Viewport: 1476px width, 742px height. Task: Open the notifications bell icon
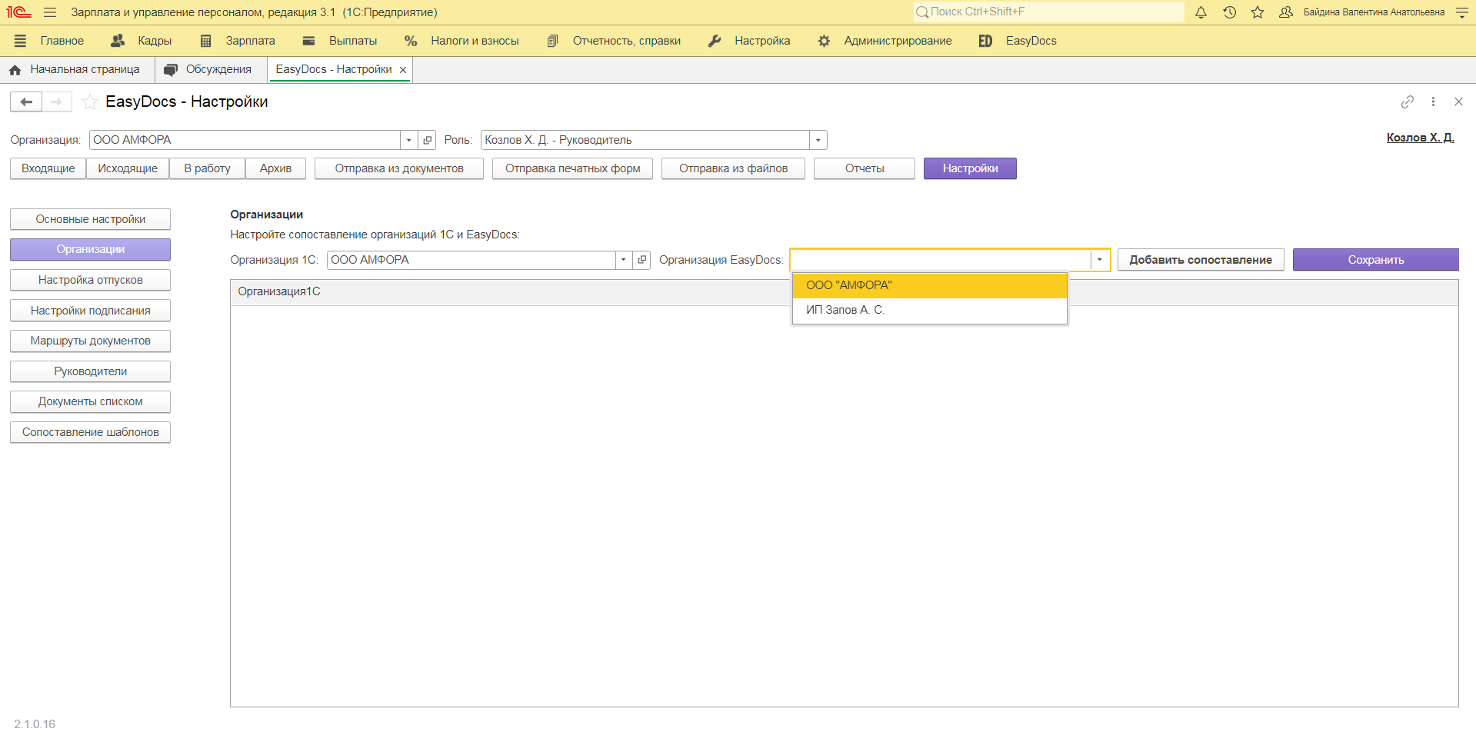[1200, 12]
